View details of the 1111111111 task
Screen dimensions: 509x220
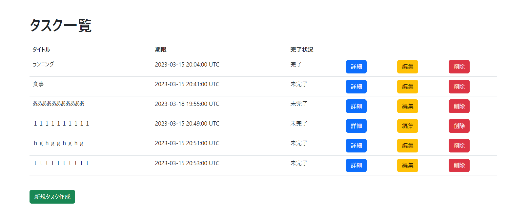coord(356,126)
